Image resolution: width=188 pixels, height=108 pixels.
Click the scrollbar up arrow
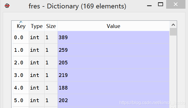[173, 25]
